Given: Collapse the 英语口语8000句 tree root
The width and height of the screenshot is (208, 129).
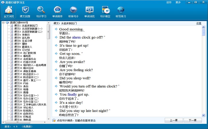Looking at the screenshot, I should [x=3, y=23].
